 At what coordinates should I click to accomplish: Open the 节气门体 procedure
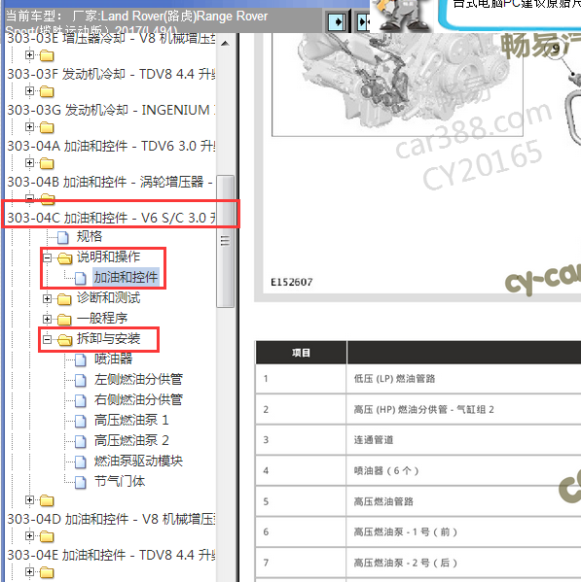(120, 481)
